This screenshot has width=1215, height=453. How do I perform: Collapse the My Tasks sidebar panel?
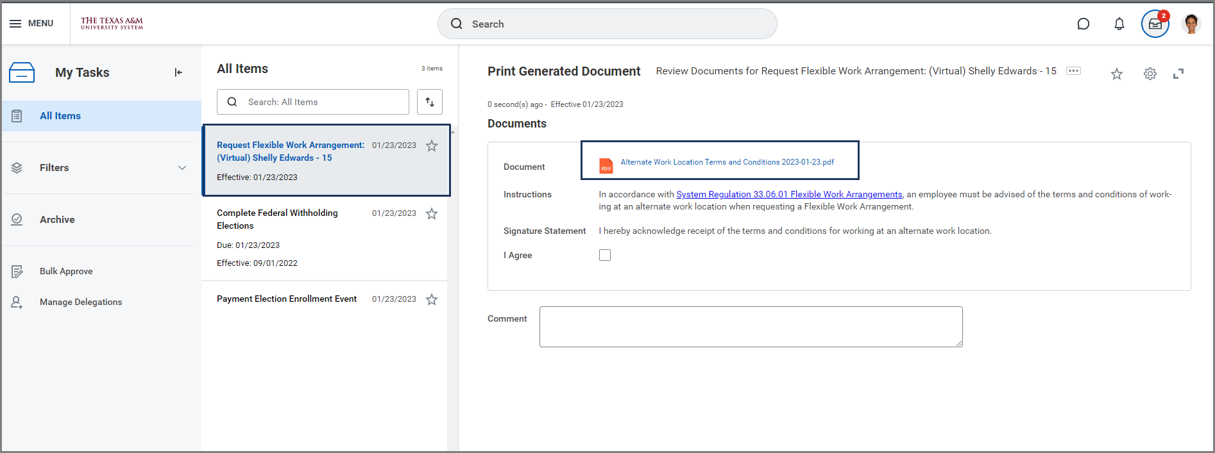[178, 72]
